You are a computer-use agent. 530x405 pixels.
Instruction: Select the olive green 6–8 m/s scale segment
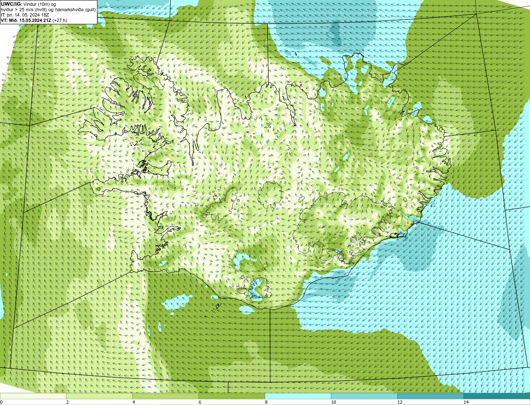click(x=232, y=396)
